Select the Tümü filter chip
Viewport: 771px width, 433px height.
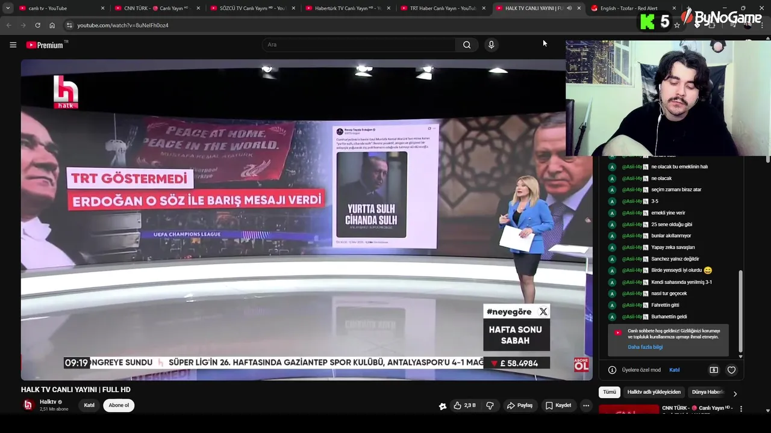tap(610, 392)
